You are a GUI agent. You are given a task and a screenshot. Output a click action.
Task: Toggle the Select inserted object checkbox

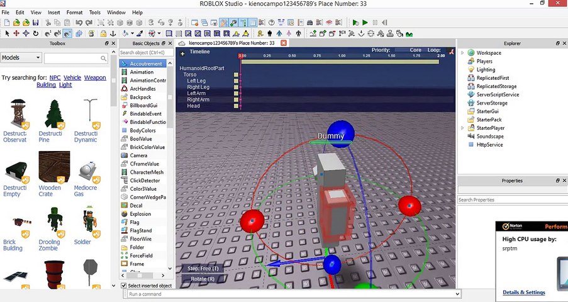pos(123,286)
